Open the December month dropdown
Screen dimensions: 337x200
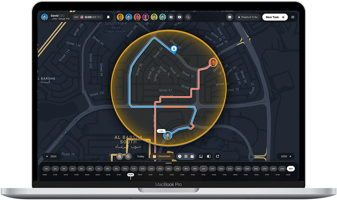162,156
